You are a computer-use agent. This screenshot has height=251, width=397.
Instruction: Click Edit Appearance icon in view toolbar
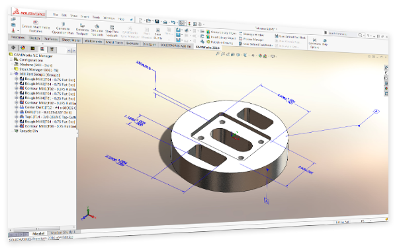(x=260, y=55)
